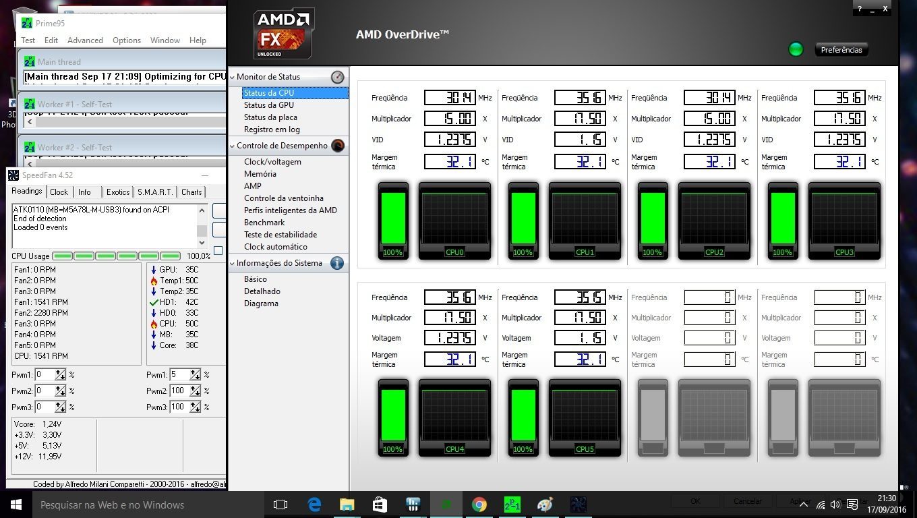Switch to the Exotics tab in SpeedFan
Viewport: 917px width, 518px height.
(x=118, y=192)
